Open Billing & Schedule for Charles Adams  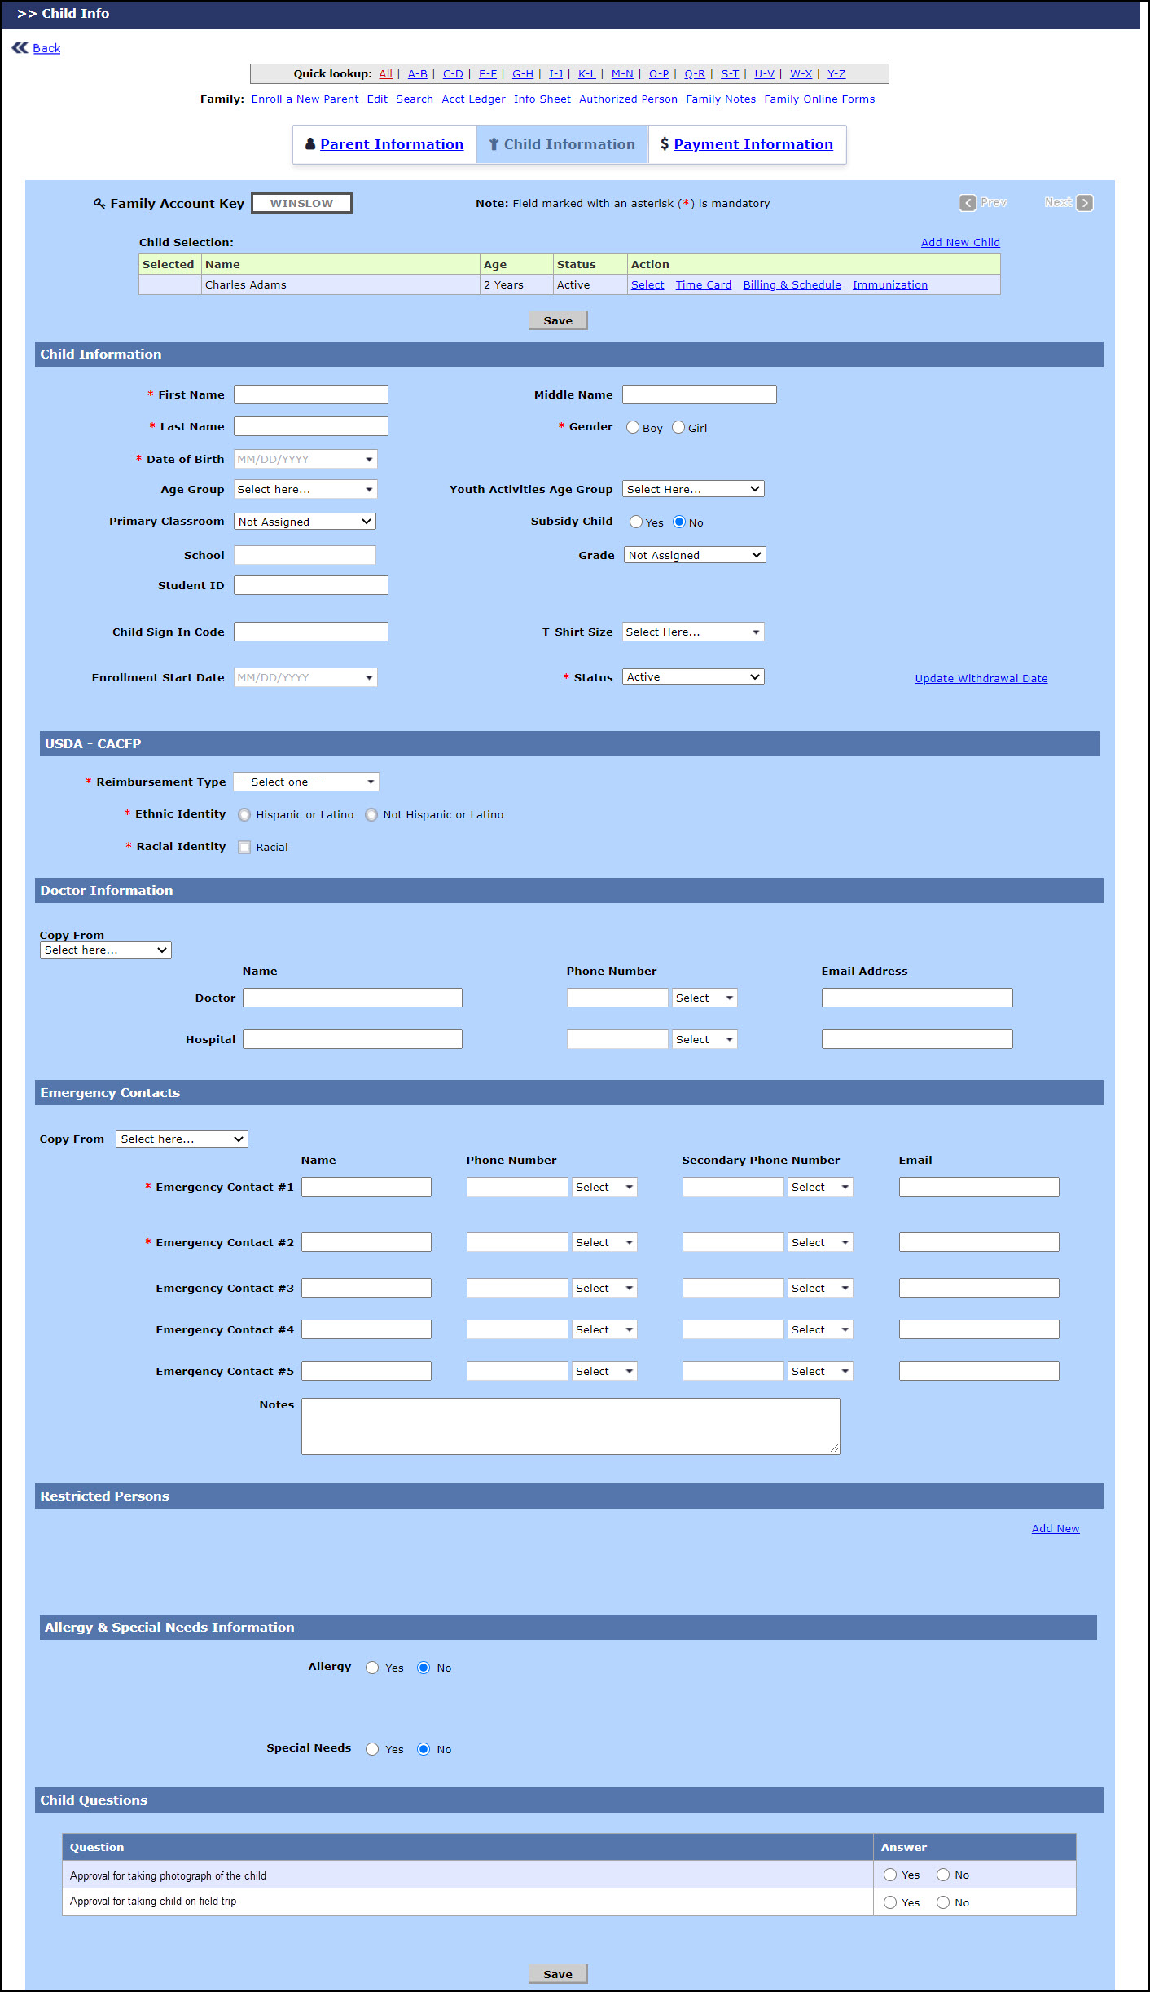point(791,285)
